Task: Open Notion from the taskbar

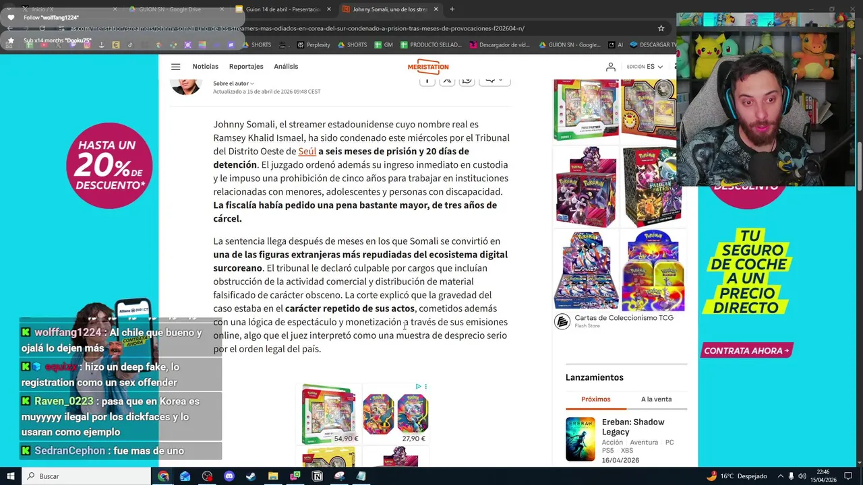Action: click(x=317, y=476)
